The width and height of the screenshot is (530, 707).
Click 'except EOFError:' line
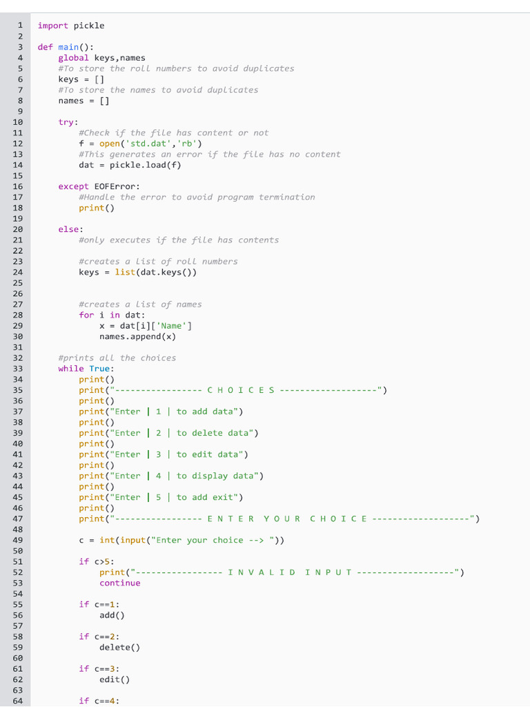[x=99, y=186]
